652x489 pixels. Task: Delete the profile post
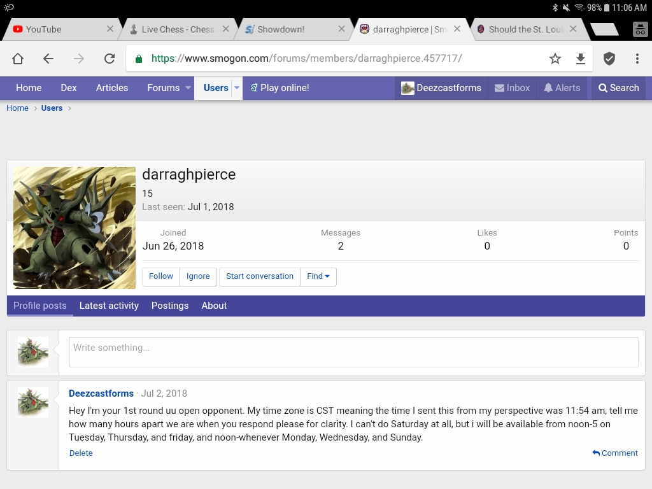(x=81, y=453)
